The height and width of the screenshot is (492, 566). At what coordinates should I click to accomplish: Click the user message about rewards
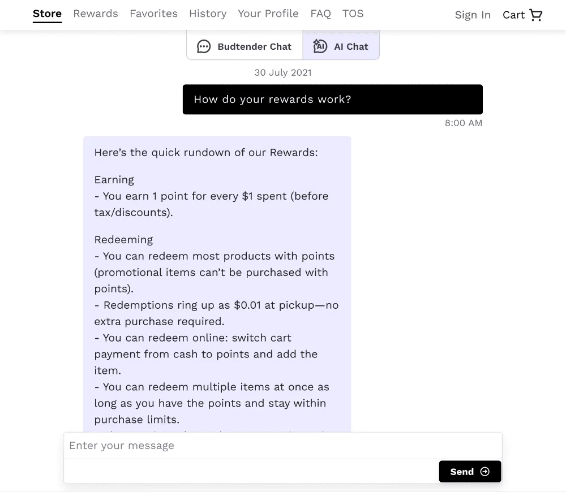click(332, 100)
